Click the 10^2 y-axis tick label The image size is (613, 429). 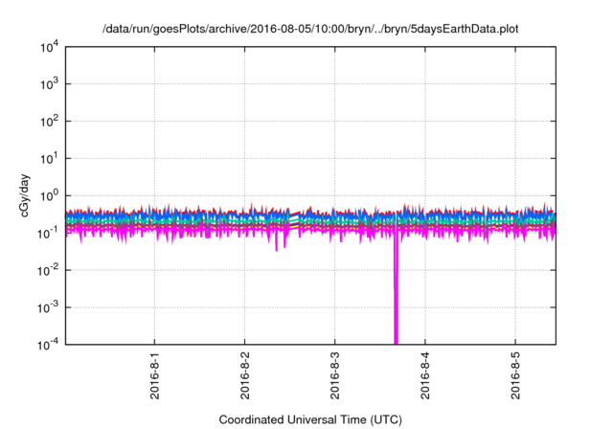tap(50, 122)
